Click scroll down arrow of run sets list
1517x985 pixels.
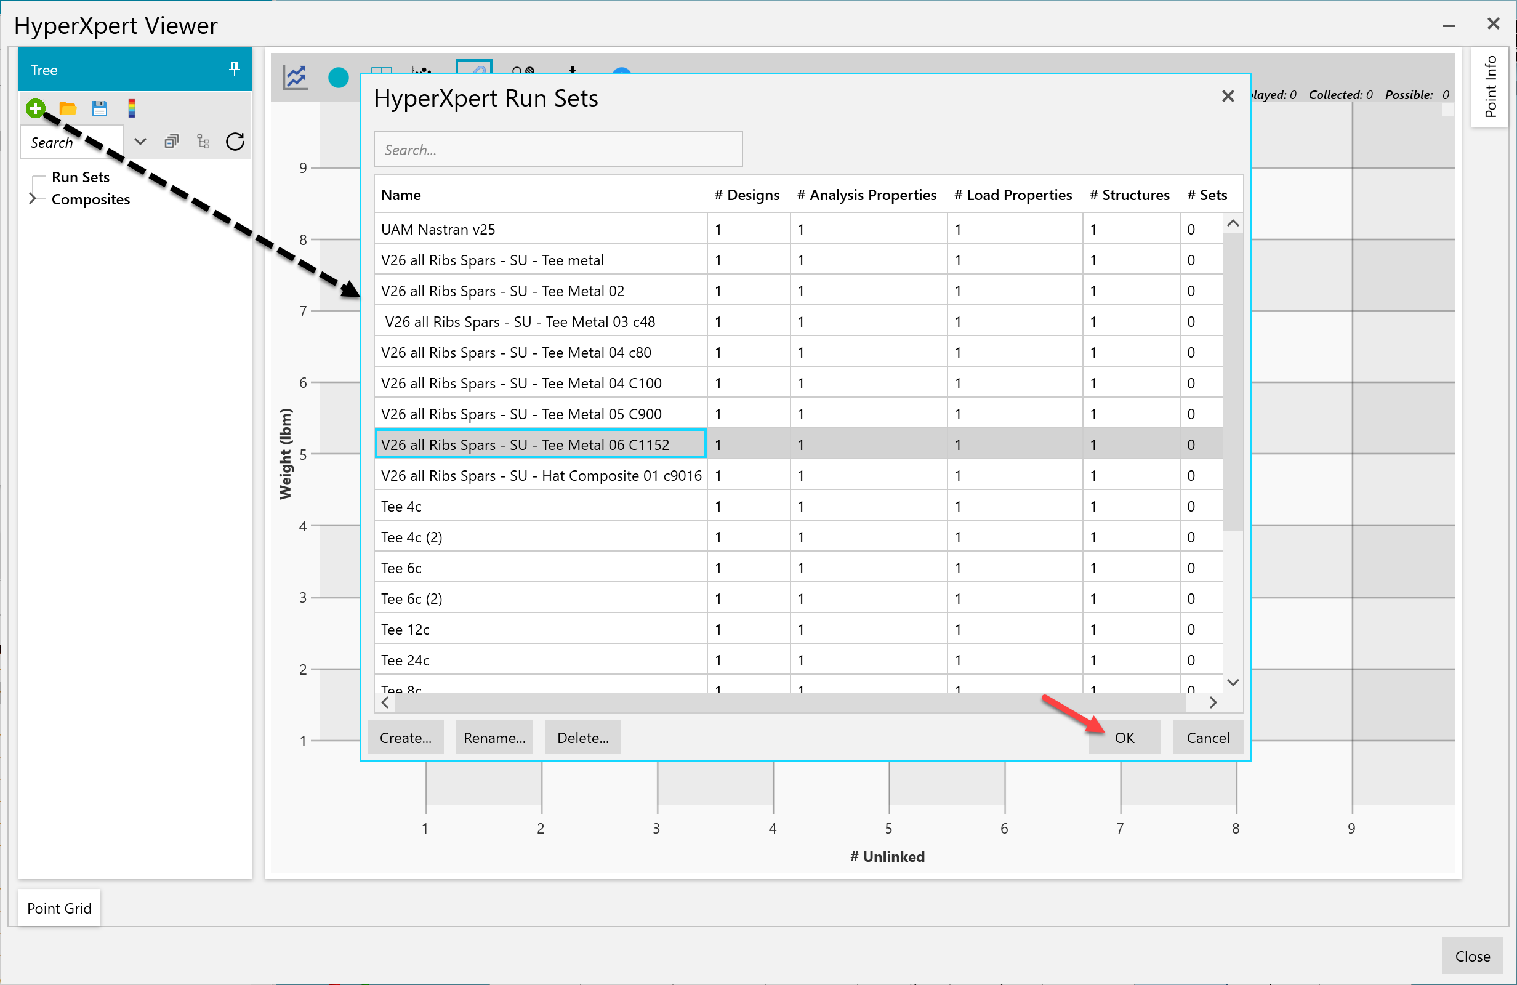[1233, 682]
